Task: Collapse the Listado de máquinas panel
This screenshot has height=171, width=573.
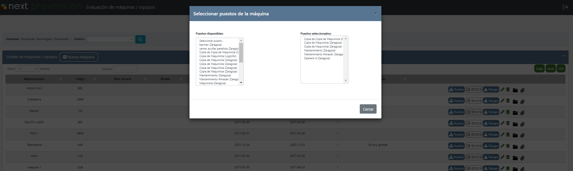Action: click(x=564, y=56)
